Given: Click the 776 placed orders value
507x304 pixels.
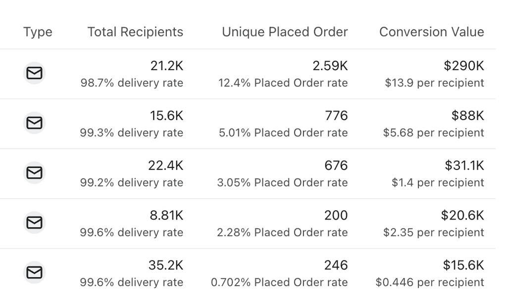Looking at the screenshot, I should [x=336, y=116].
